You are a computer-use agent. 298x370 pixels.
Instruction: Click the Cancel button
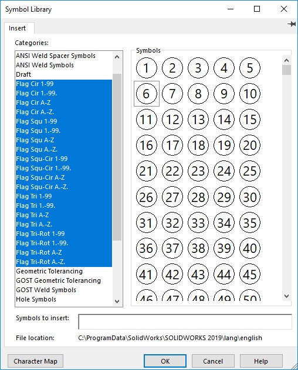[x=213, y=361]
